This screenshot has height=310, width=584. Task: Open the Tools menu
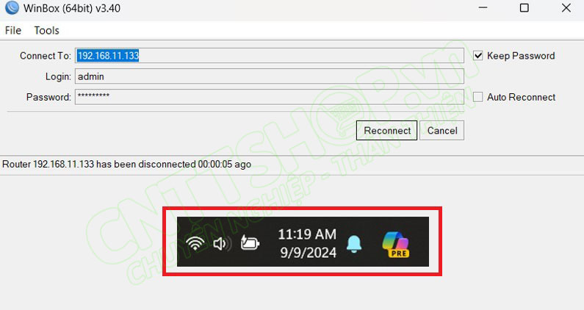(46, 30)
